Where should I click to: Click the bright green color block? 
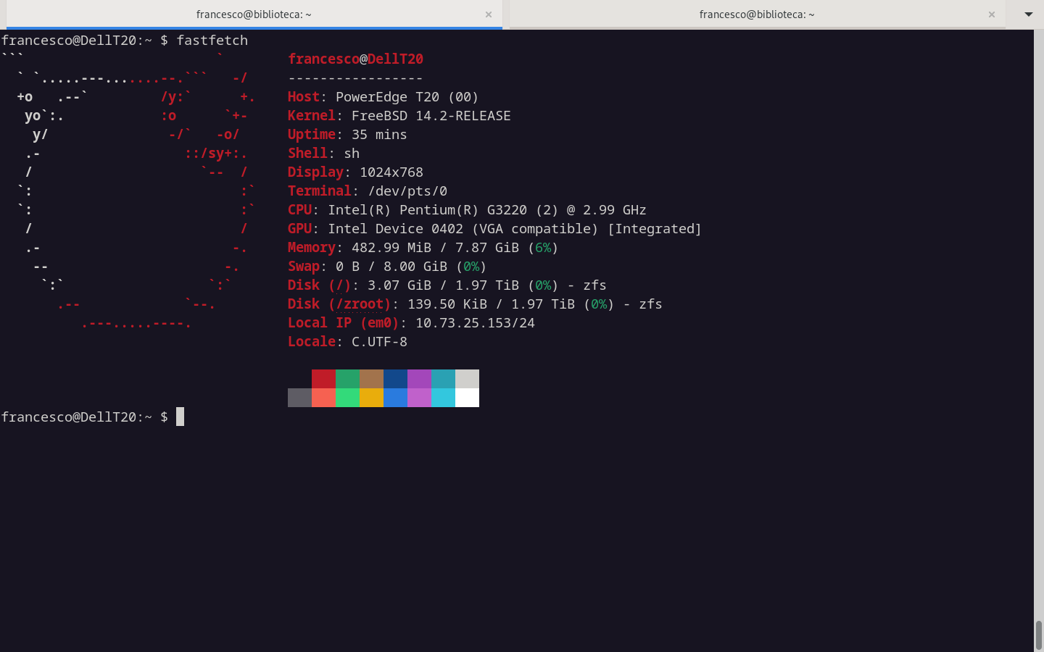coord(347,398)
